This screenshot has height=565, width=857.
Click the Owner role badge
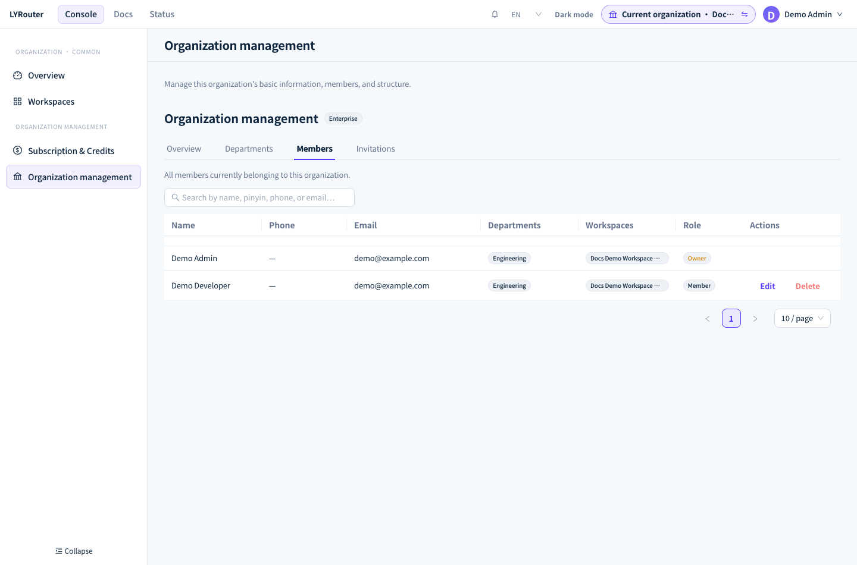(697, 258)
